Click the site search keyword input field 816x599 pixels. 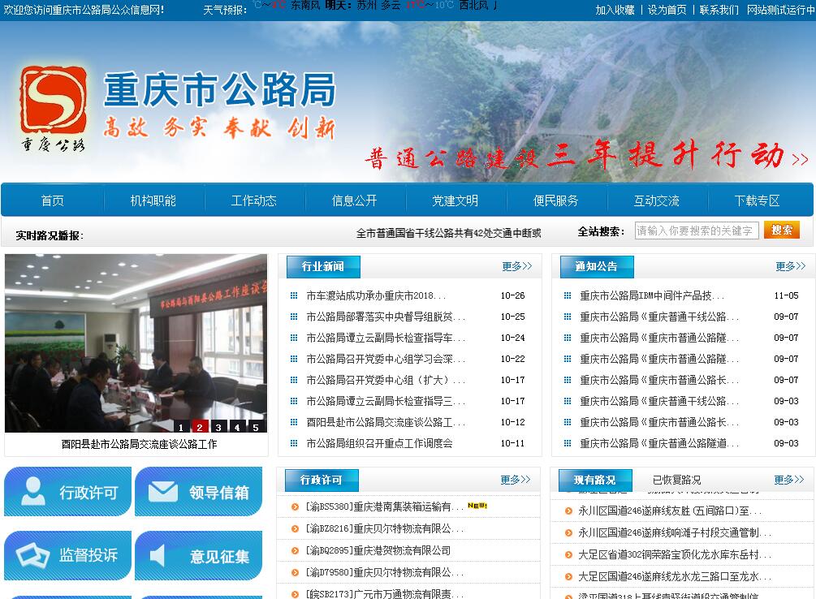(696, 231)
